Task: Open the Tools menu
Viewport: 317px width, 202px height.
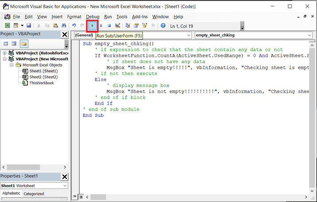Action: tap(122, 17)
